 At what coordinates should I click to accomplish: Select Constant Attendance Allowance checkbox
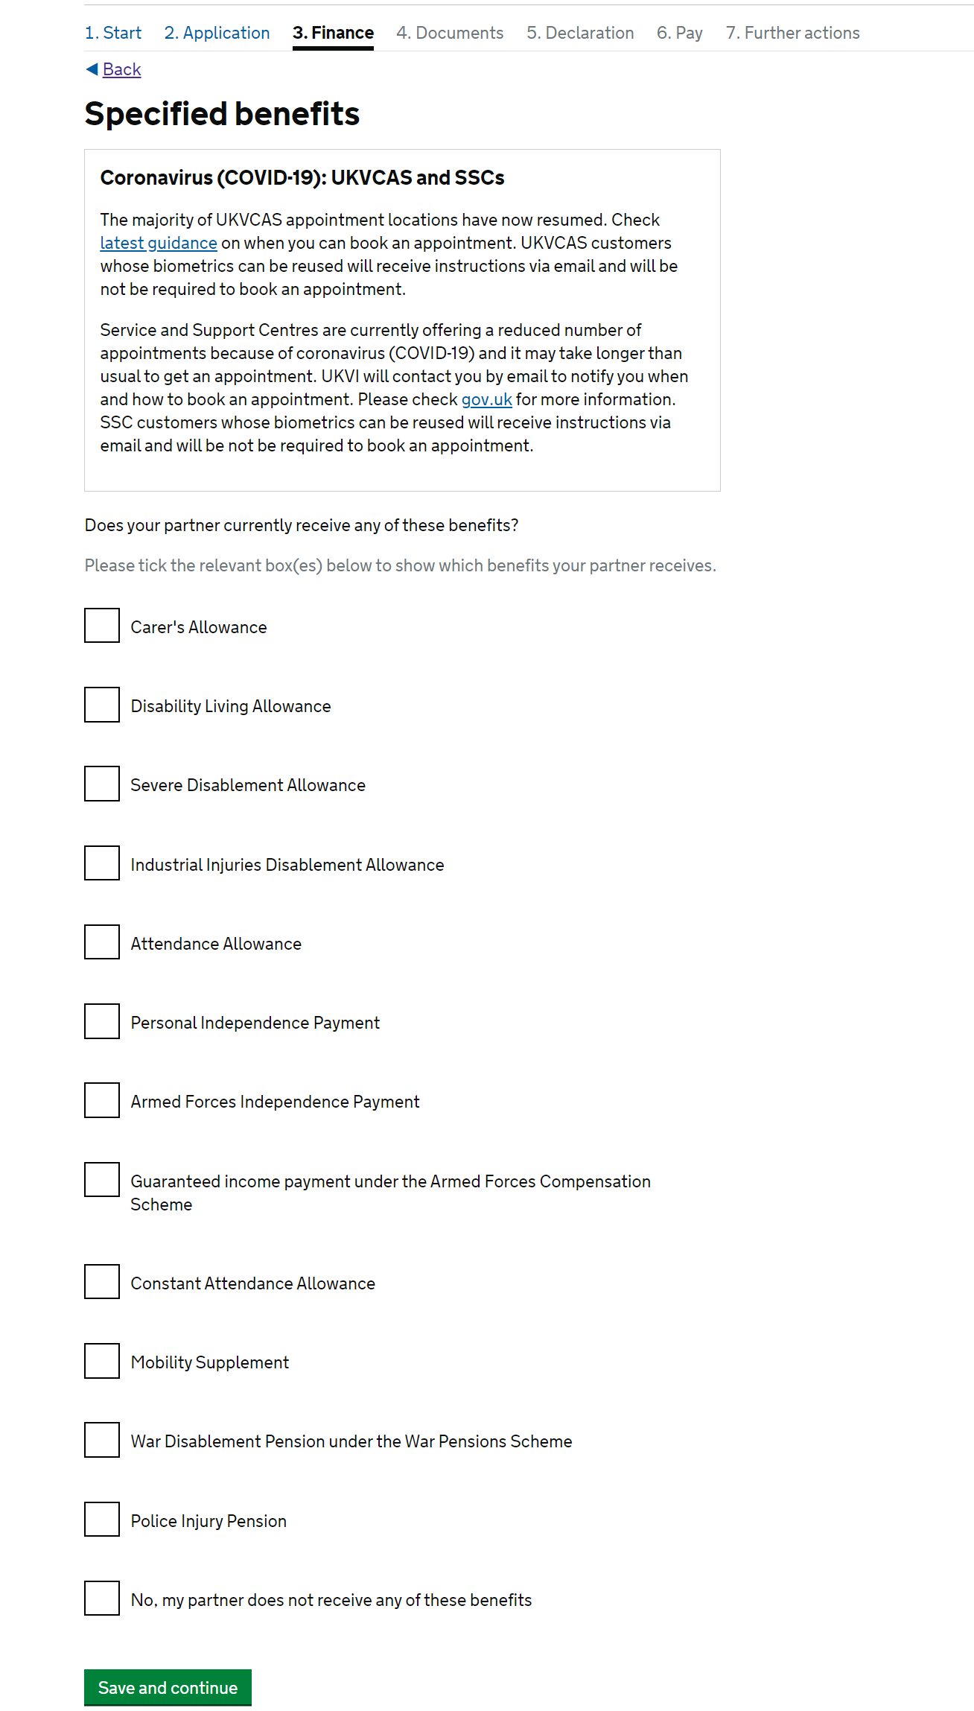[x=102, y=1281]
